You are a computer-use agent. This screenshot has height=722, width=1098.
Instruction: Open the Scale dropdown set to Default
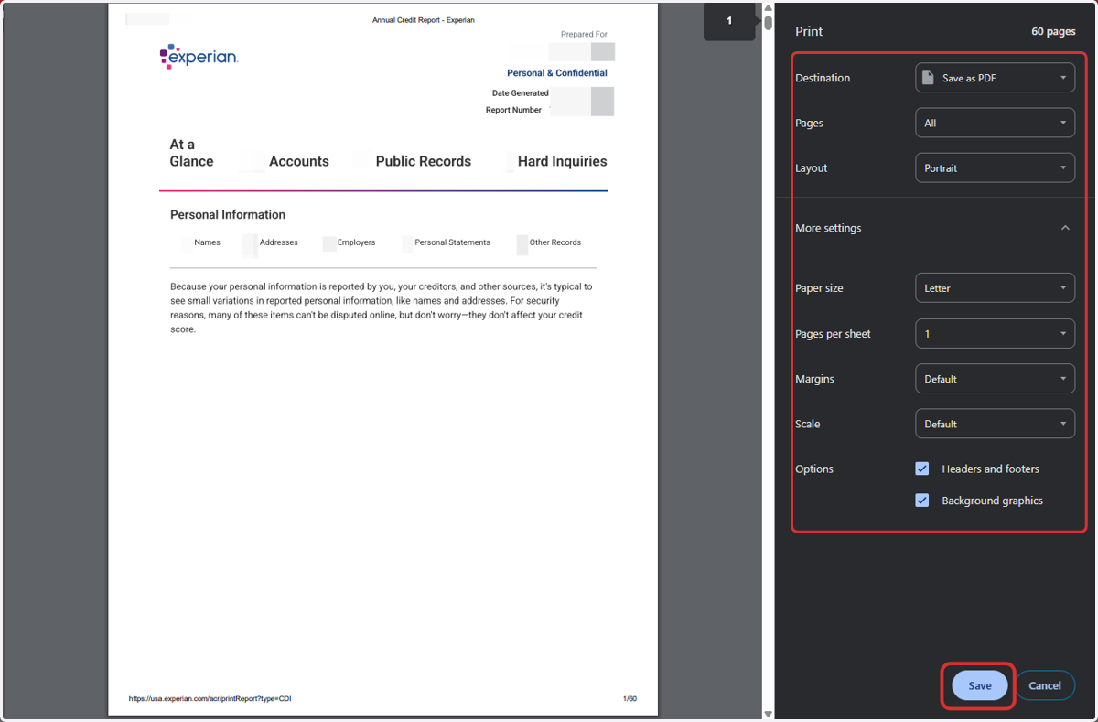point(995,424)
